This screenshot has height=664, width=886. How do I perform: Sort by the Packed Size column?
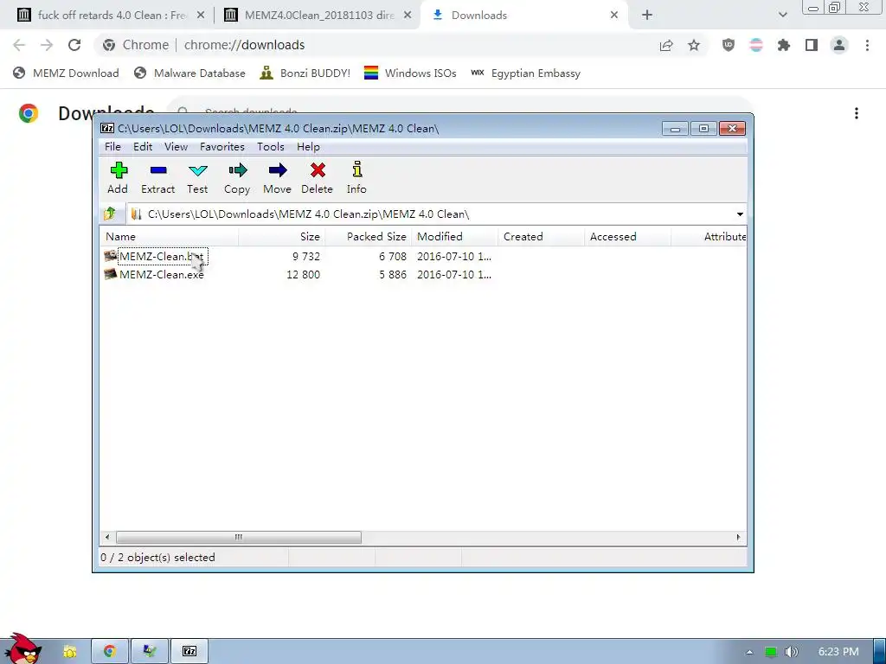(x=369, y=237)
